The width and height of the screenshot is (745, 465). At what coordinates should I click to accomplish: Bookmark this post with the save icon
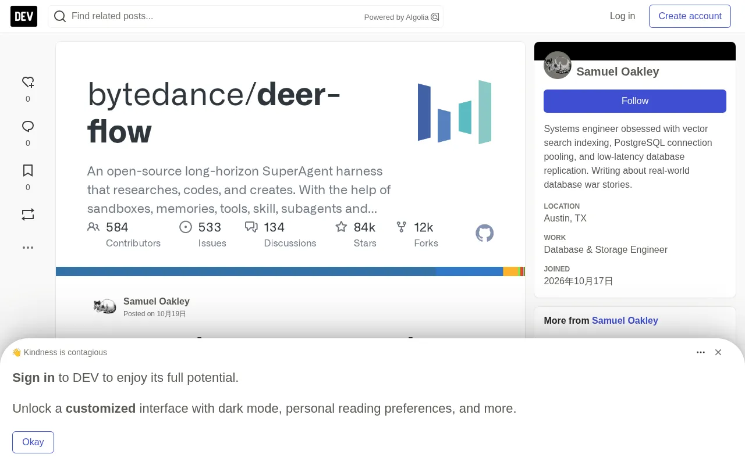click(x=28, y=170)
